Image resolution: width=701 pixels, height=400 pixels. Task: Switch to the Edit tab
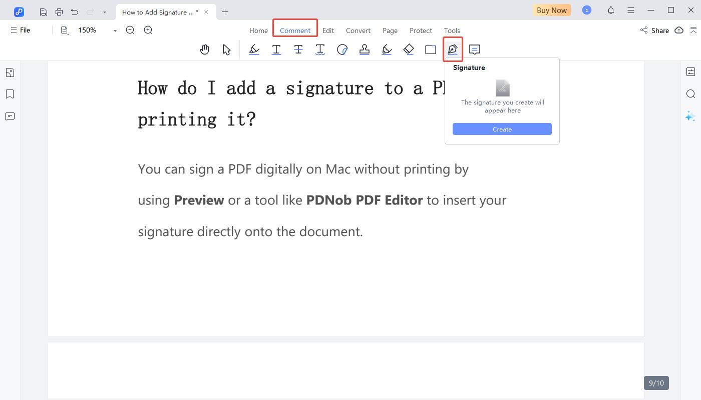(x=328, y=30)
